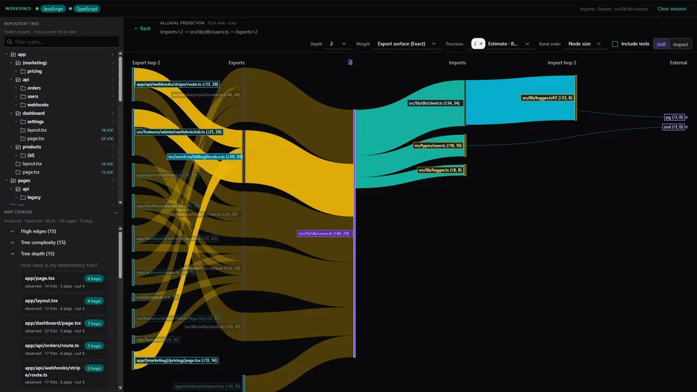Viewport: 697px width, 392px height.
Task: Click the app folder icon in repository tree
Action: tap(13, 54)
